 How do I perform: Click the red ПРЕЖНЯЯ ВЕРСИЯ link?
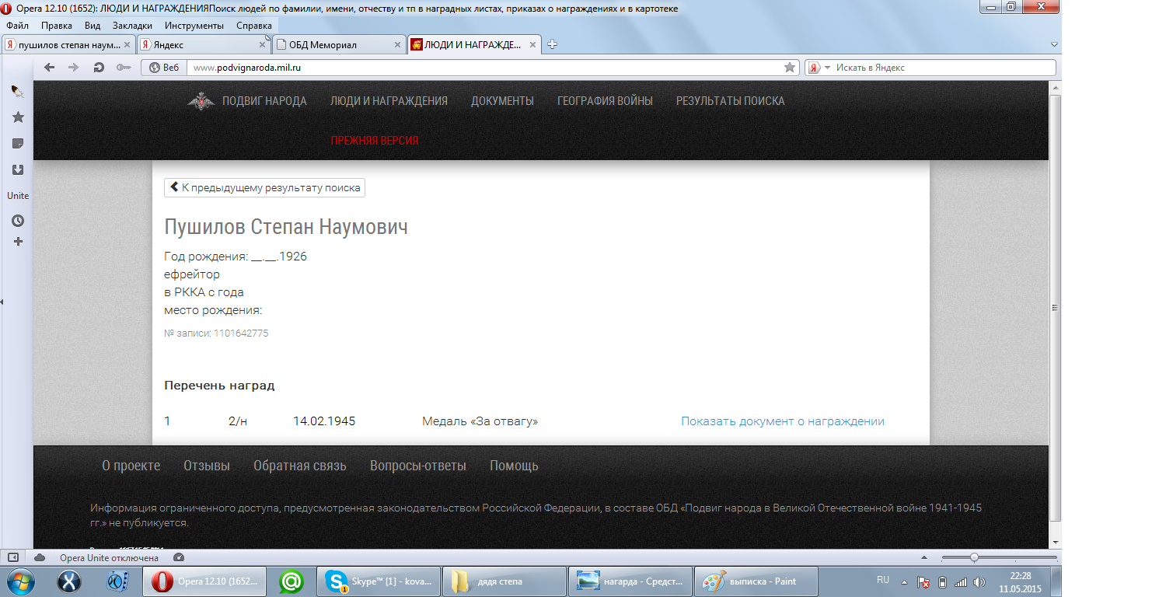pos(375,141)
